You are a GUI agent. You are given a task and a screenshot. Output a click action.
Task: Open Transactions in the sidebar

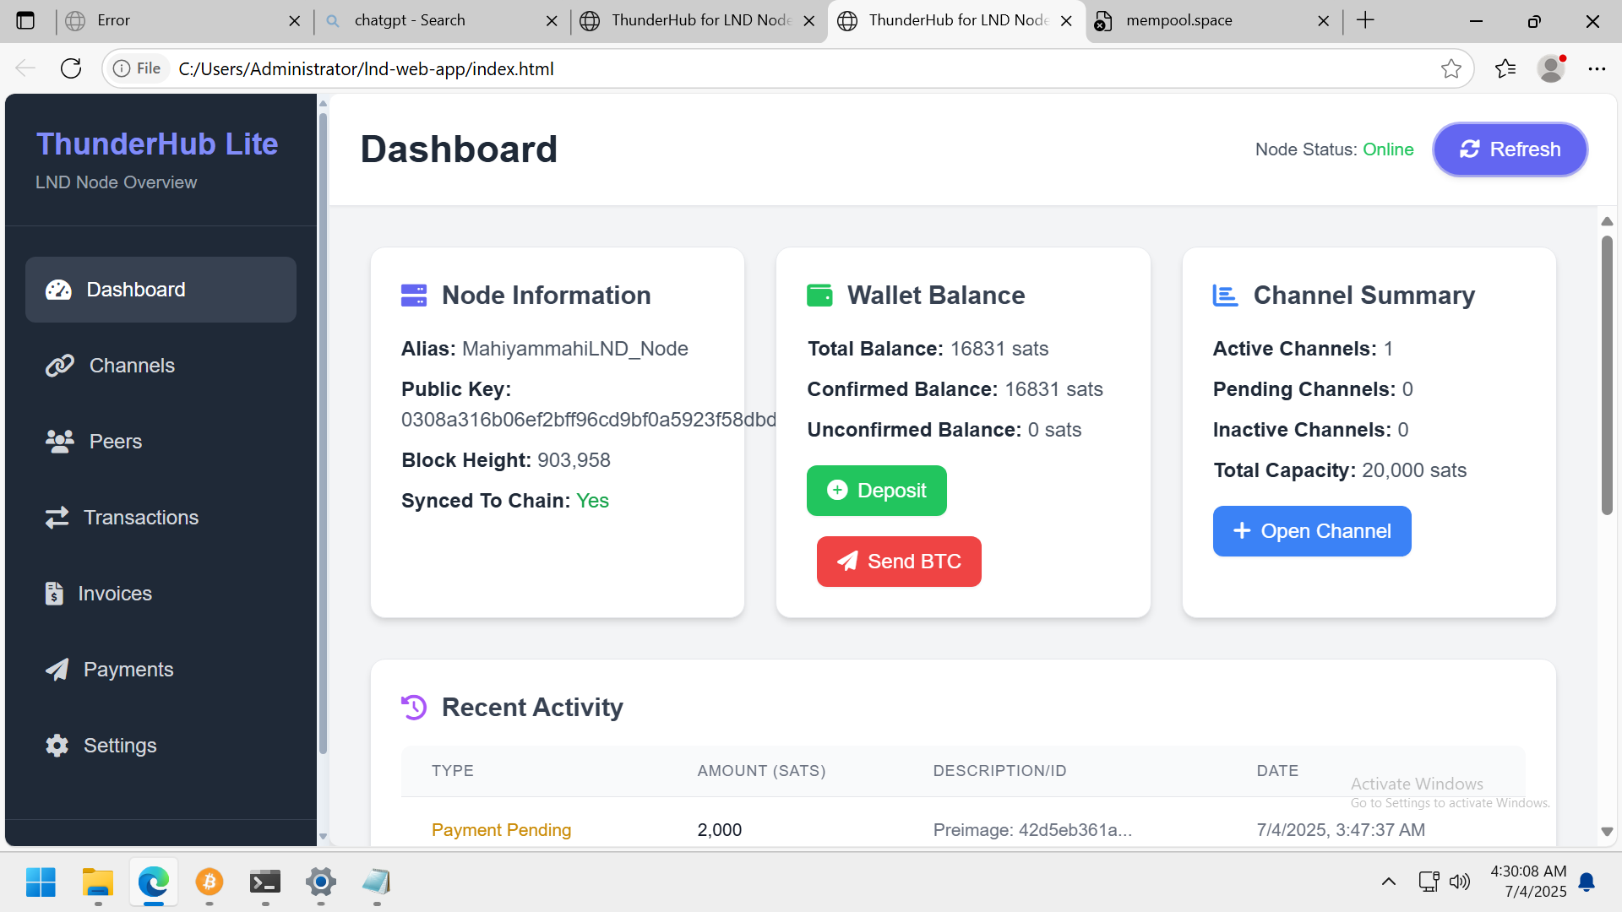[x=161, y=518]
